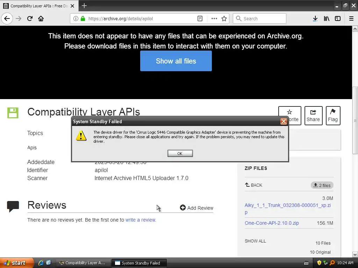This screenshot has width=358, height=268.
Task: Click the vertical page scrollbar thumb
Action: [355, 120]
